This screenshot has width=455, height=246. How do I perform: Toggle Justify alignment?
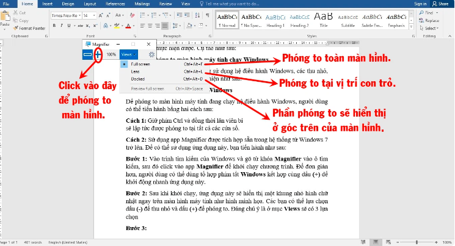pyautogui.click(x=165, y=26)
